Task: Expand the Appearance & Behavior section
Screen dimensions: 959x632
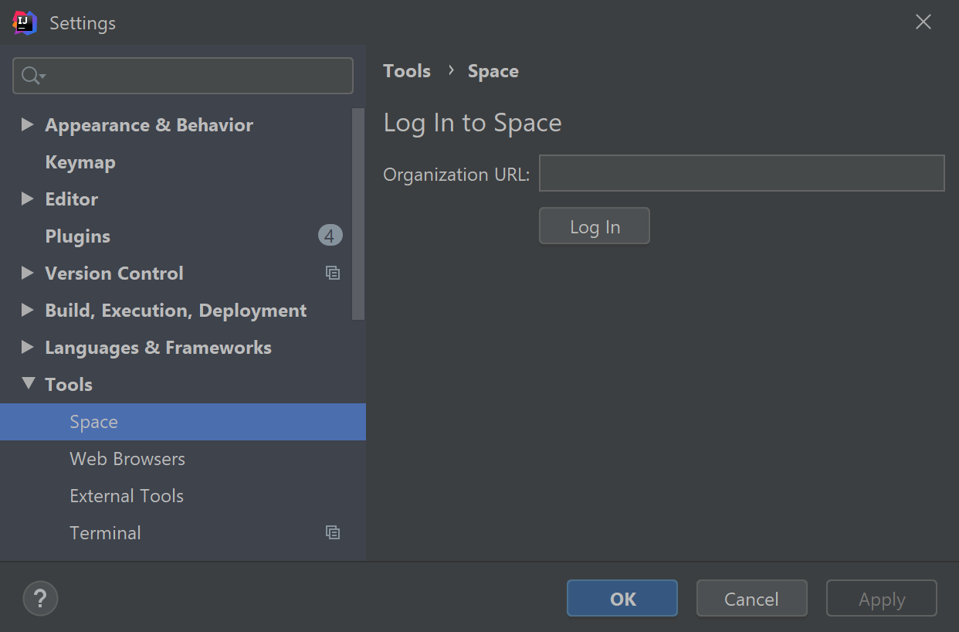Action: tap(28, 124)
